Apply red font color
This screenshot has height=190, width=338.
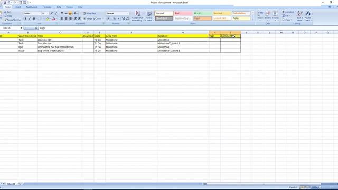point(54,19)
